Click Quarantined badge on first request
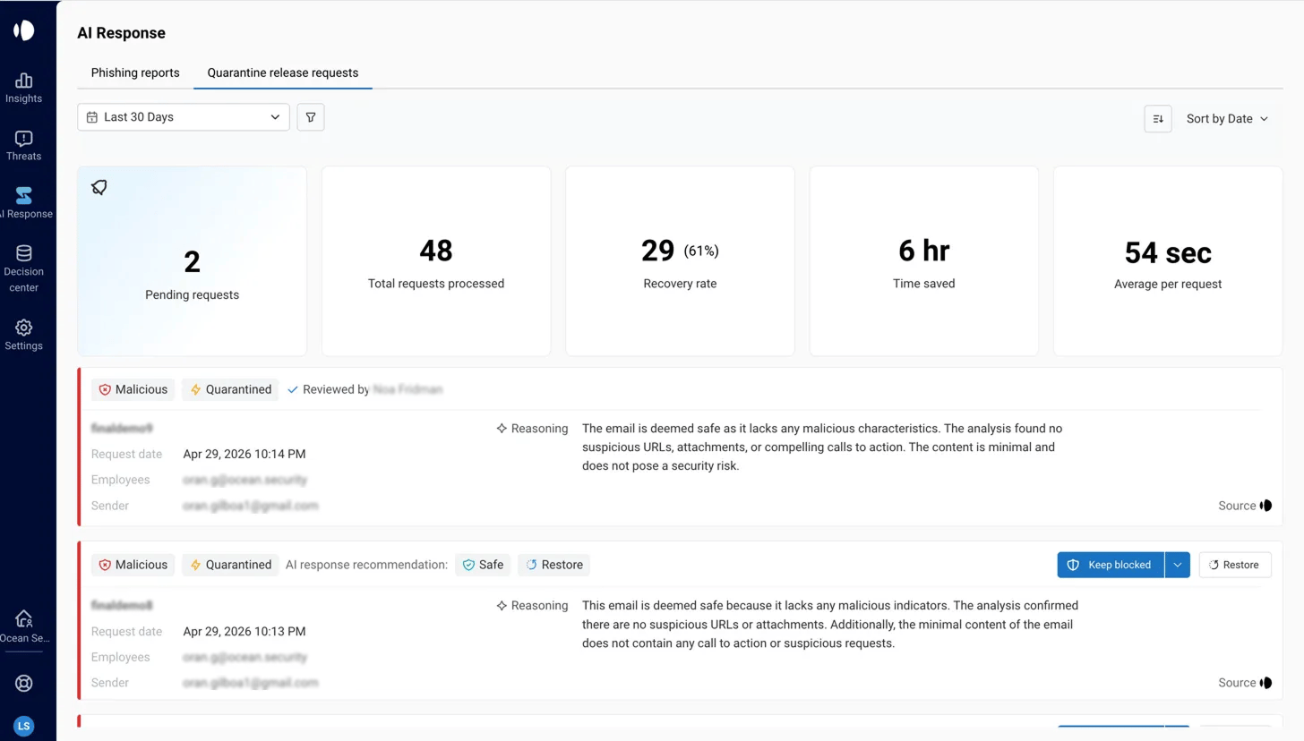 230,389
